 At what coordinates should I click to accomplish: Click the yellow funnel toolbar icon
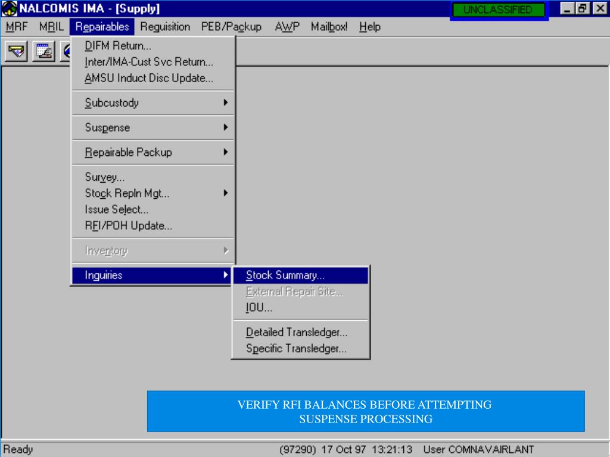pyautogui.click(x=16, y=51)
